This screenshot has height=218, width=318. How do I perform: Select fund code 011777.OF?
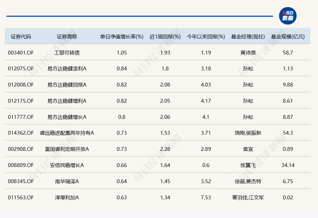point(21,117)
